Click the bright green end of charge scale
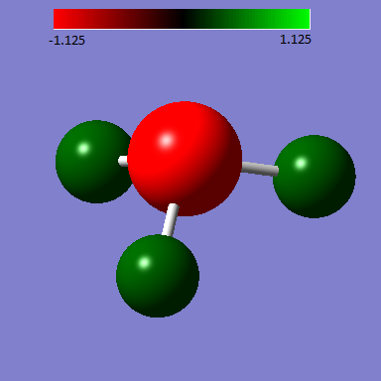 click(x=301, y=19)
